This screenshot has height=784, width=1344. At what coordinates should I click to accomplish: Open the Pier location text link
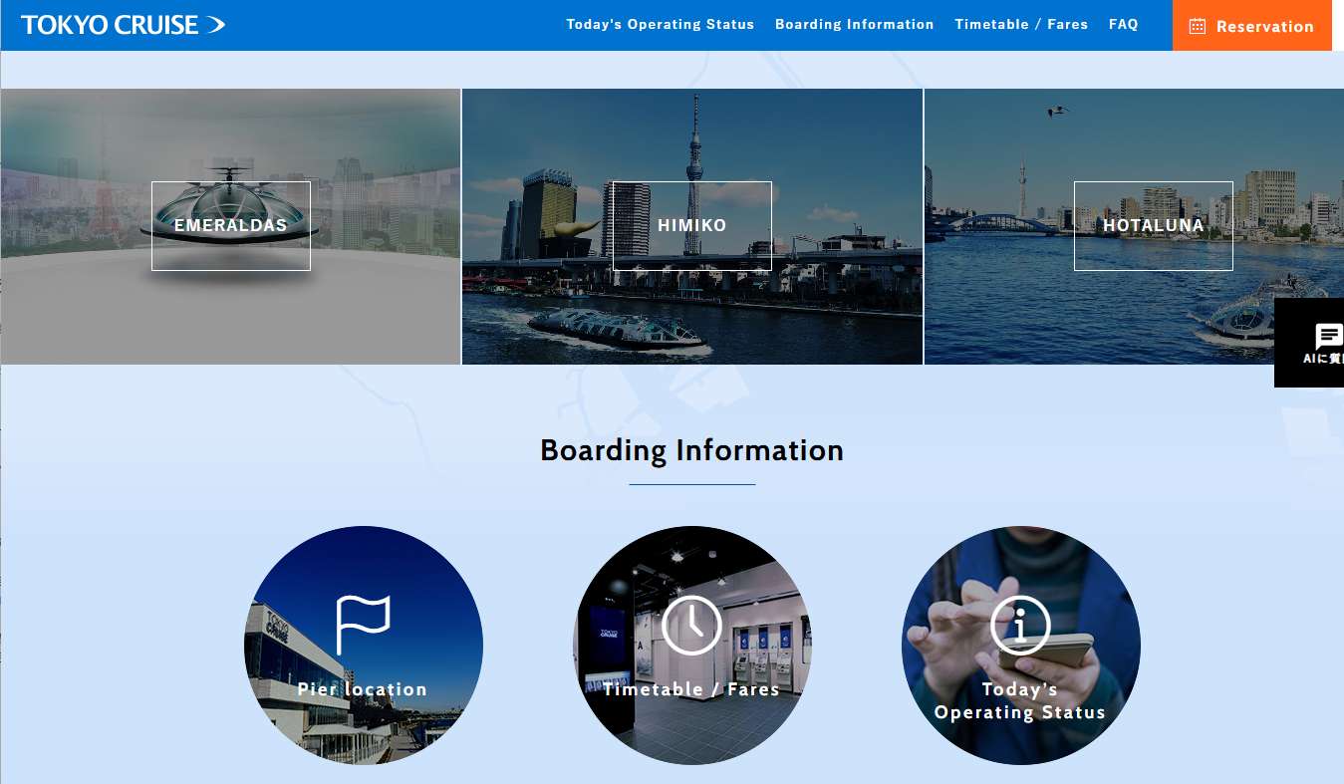tap(363, 689)
